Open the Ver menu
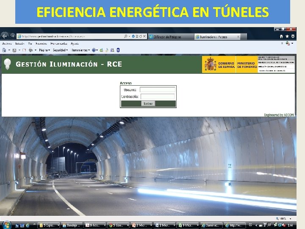Screen dimensions: 305x229 [30, 43]
